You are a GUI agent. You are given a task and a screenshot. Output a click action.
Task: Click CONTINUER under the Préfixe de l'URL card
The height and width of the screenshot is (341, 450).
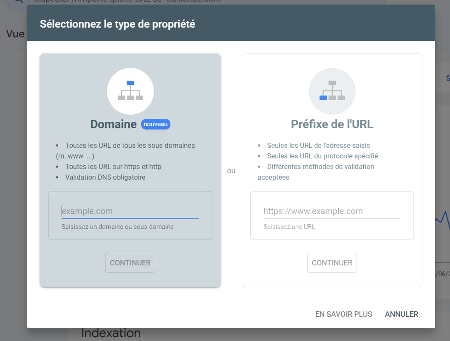click(x=332, y=263)
